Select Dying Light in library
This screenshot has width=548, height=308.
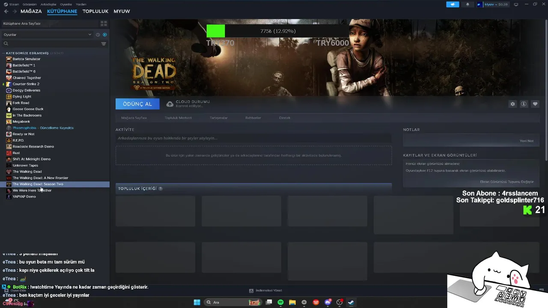(55, 97)
